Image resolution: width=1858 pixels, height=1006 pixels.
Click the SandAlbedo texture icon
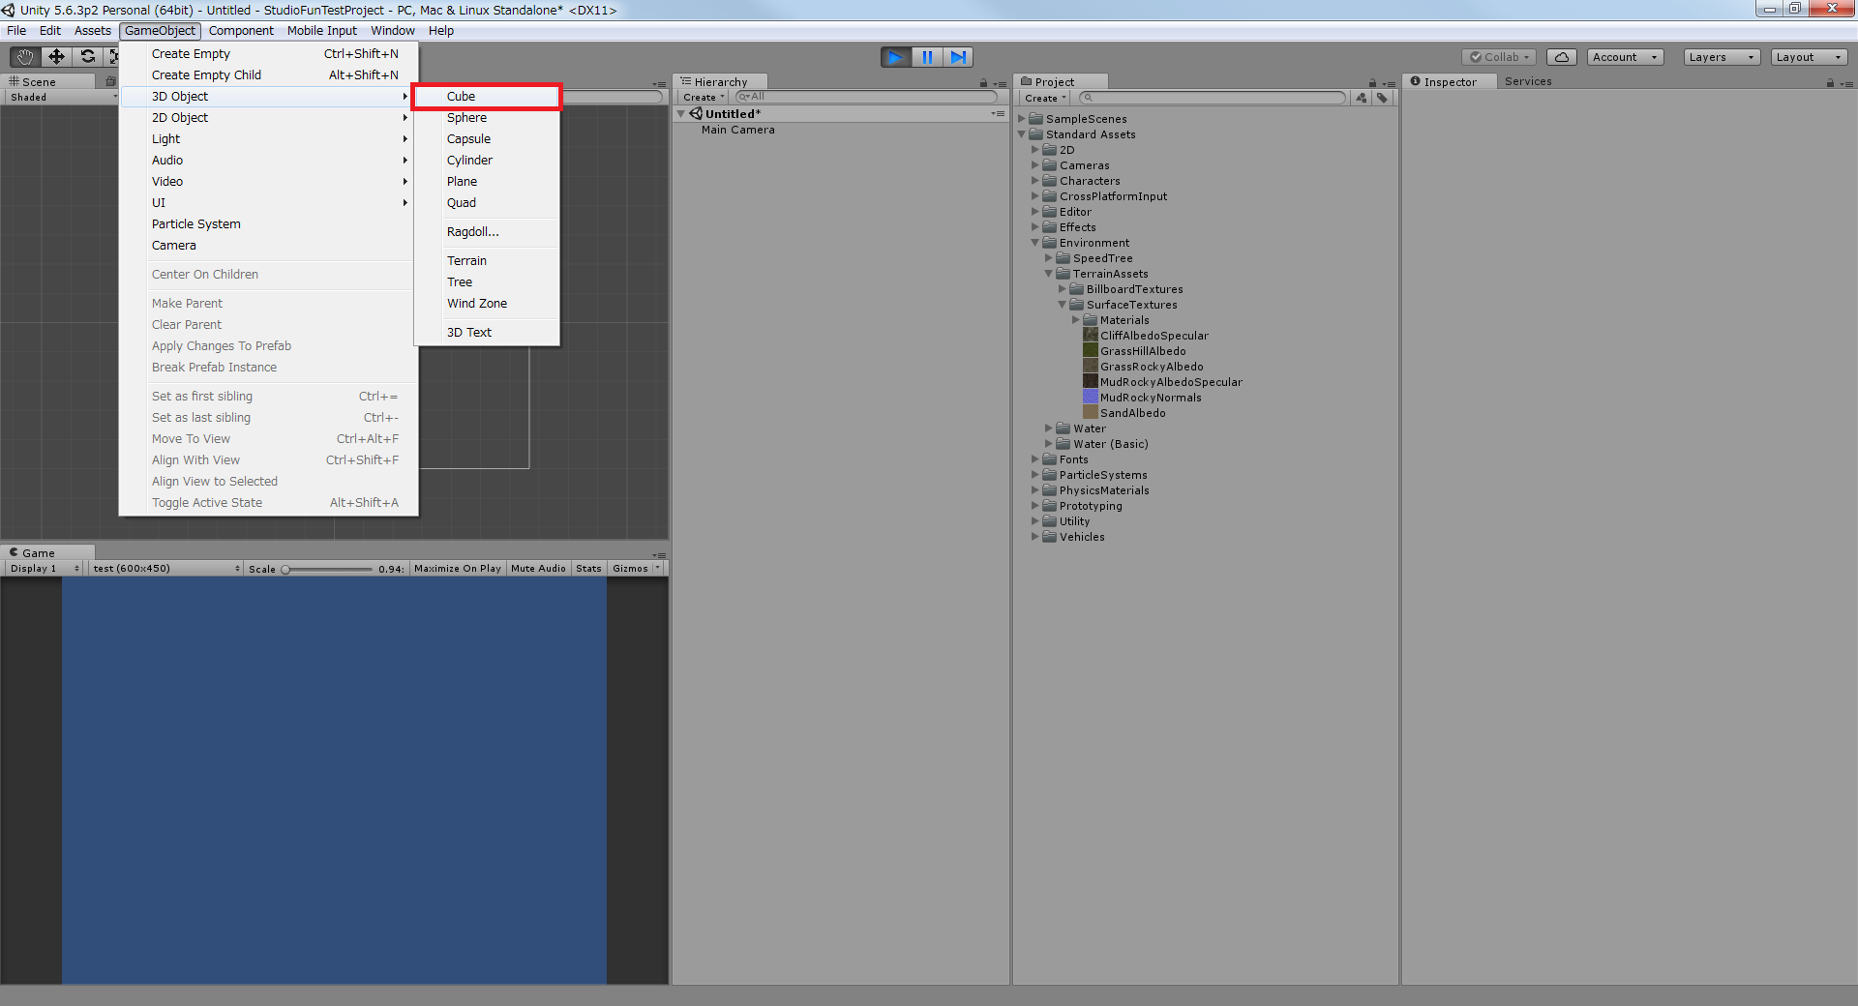pos(1091,413)
